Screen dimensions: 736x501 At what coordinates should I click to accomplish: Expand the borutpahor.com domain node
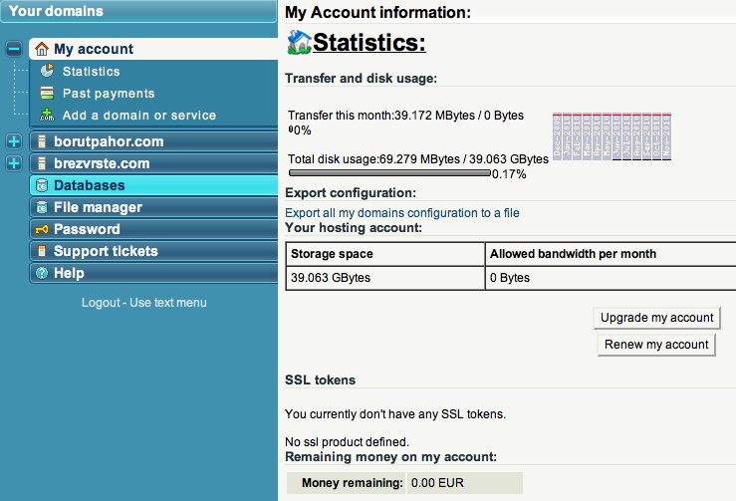click(x=13, y=141)
